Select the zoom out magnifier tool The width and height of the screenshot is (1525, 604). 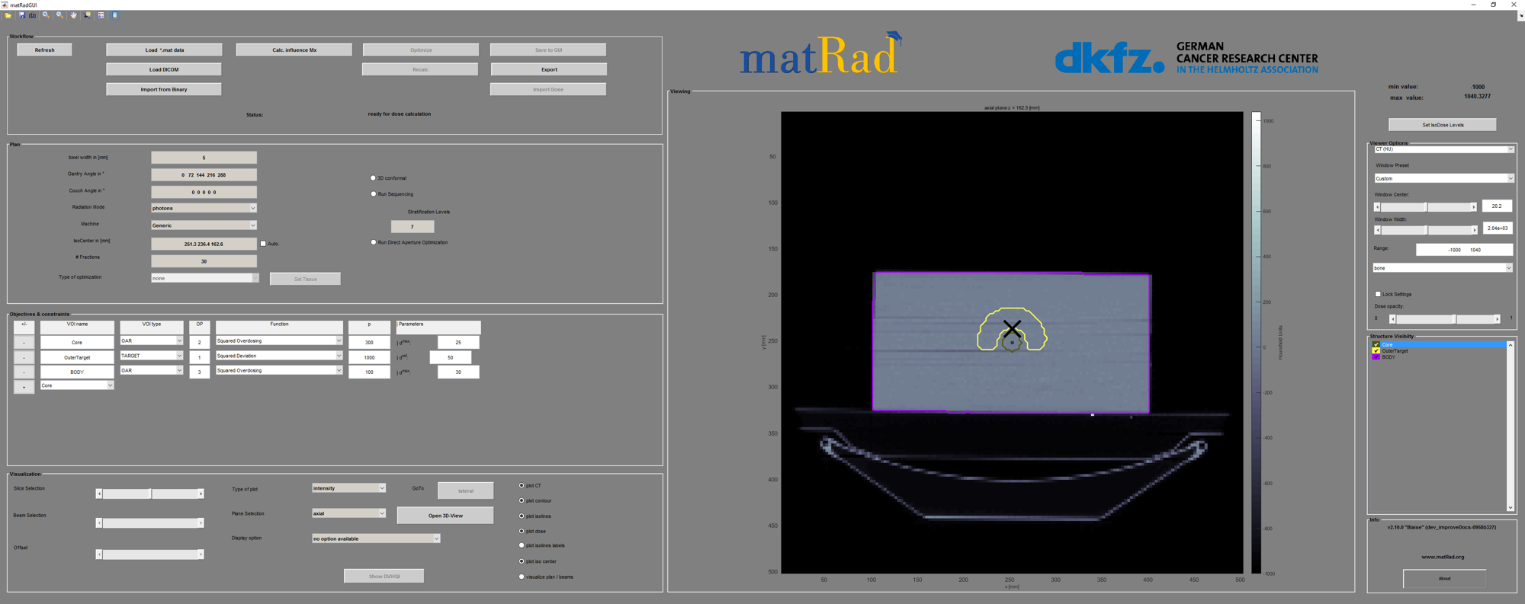tap(59, 15)
